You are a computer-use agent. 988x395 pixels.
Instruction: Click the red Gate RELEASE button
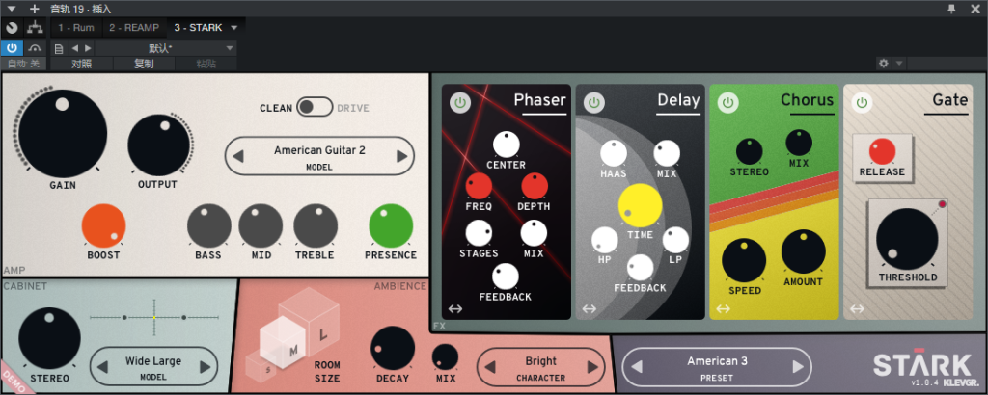tap(882, 152)
